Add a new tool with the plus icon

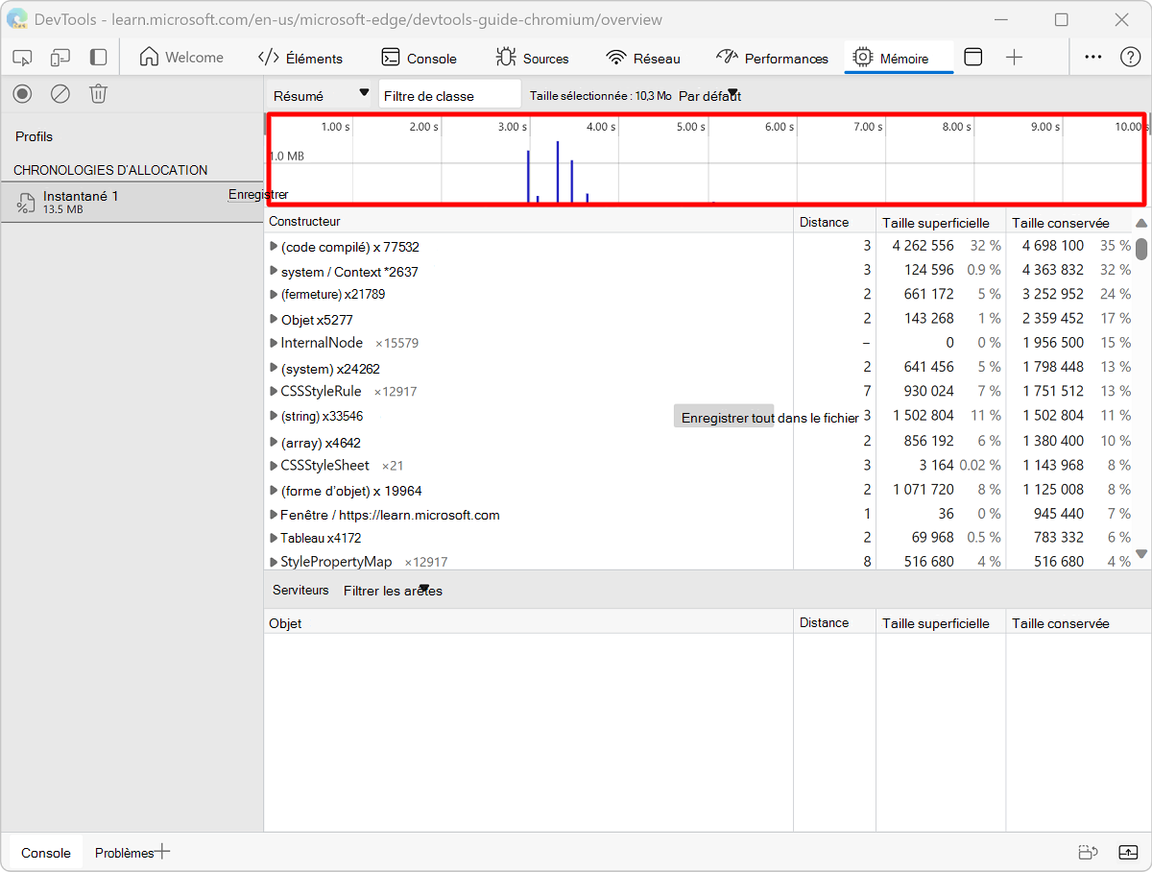[x=1014, y=58]
